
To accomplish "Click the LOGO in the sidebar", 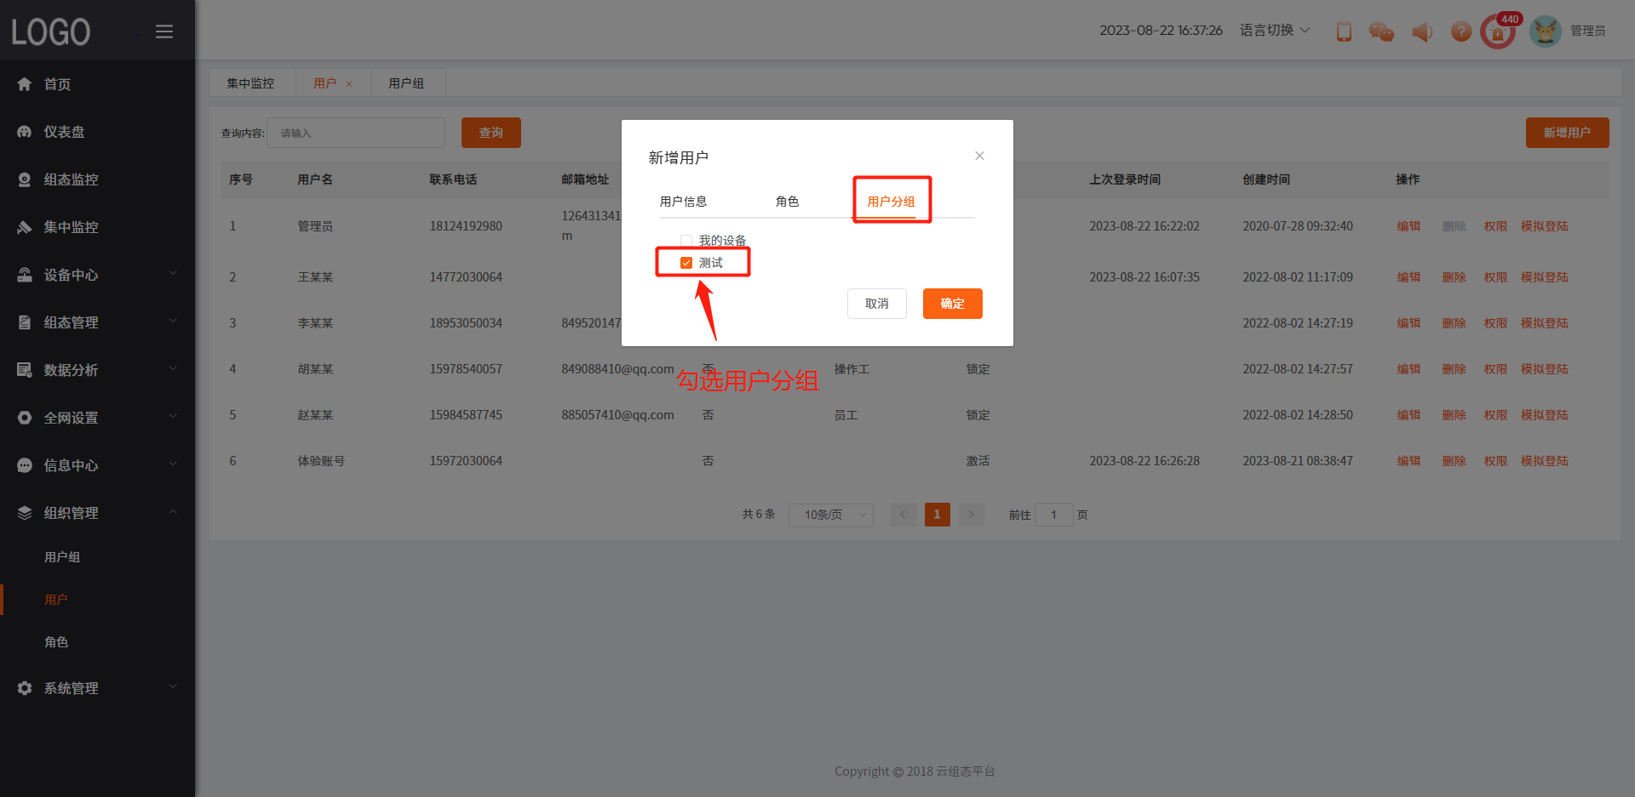I will (51, 32).
